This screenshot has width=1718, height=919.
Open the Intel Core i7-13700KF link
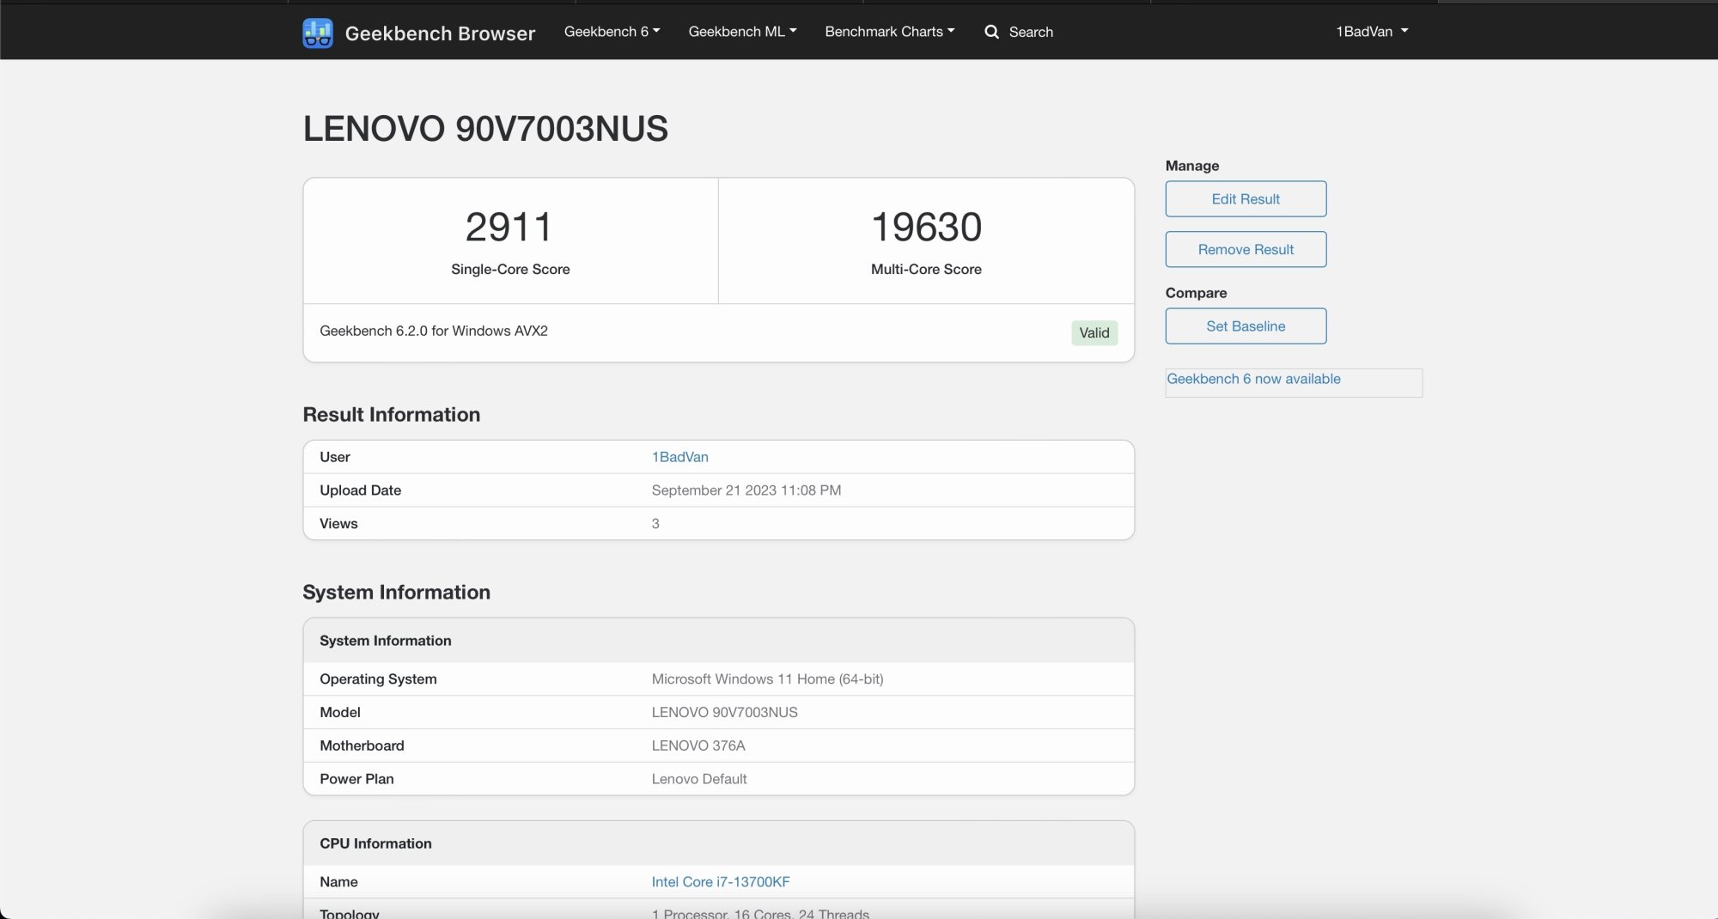tap(720, 882)
